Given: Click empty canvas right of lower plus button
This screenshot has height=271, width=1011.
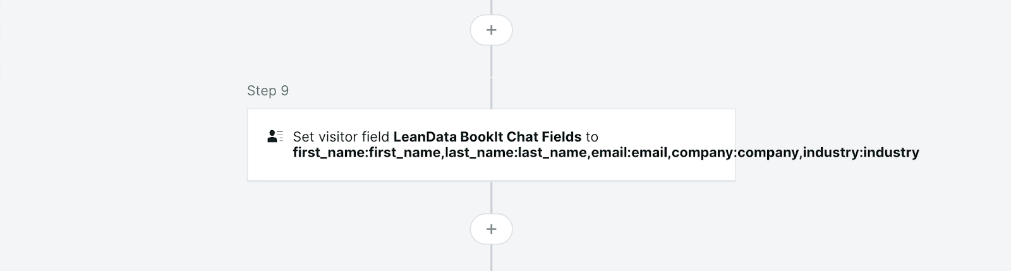Looking at the screenshot, I should [632, 229].
